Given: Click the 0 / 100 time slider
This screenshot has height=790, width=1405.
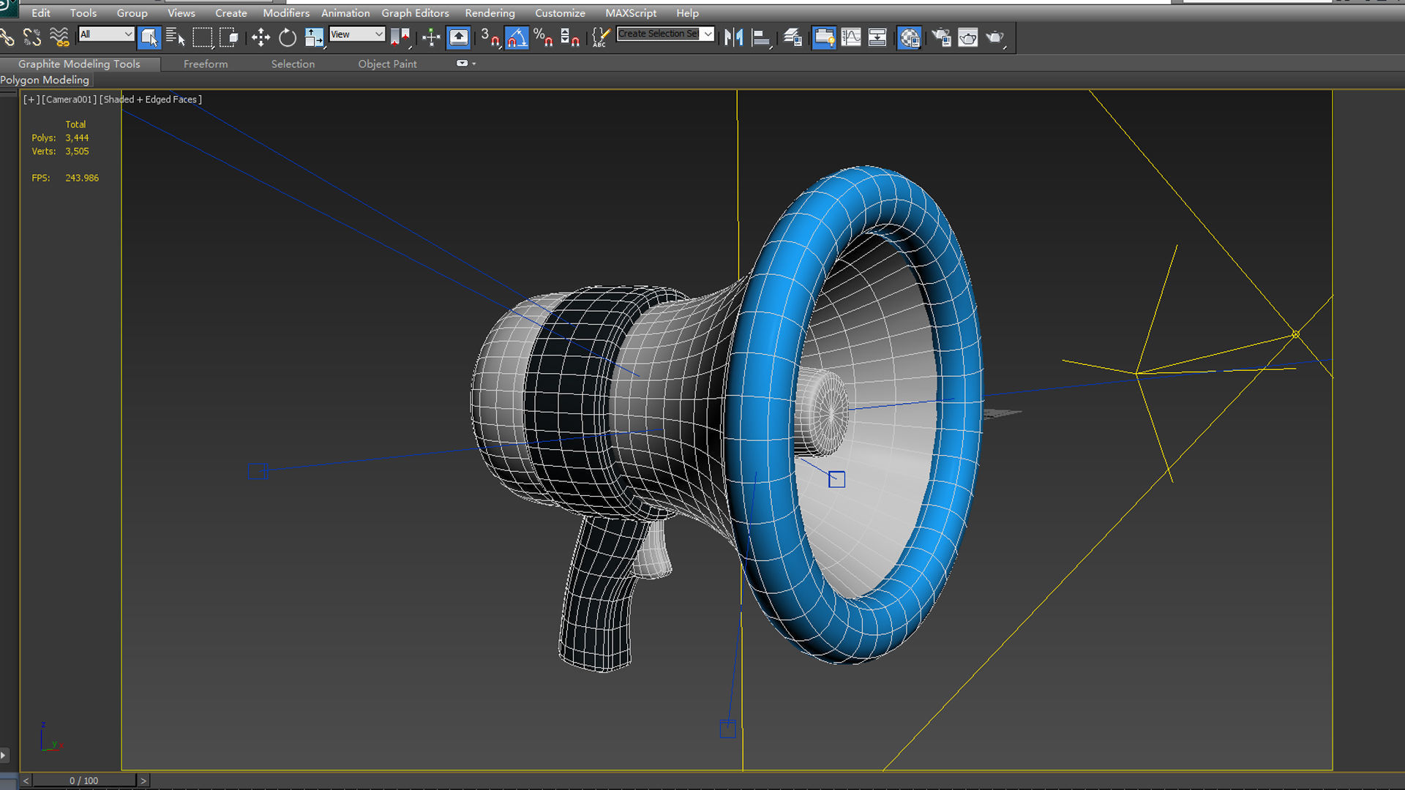Looking at the screenshot, I should tap(84, 780).
